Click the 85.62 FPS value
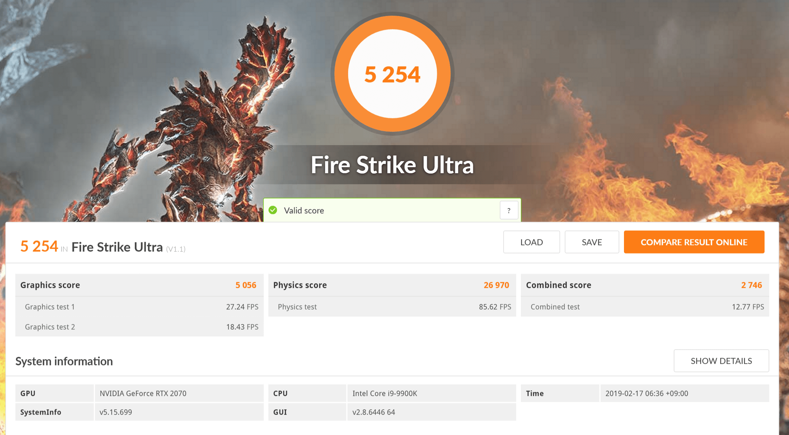 [x=495, y=307]
